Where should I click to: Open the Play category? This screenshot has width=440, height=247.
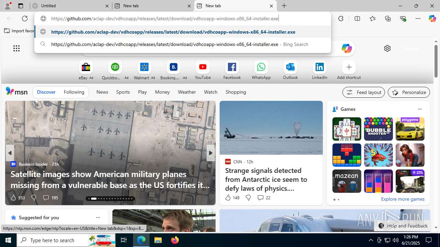142,92
